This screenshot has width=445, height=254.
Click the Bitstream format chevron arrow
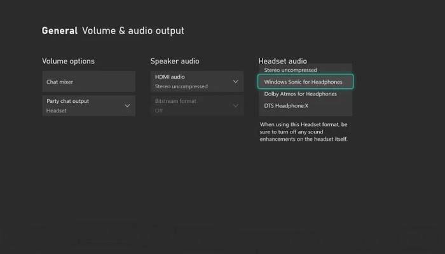tap(236, 106)
